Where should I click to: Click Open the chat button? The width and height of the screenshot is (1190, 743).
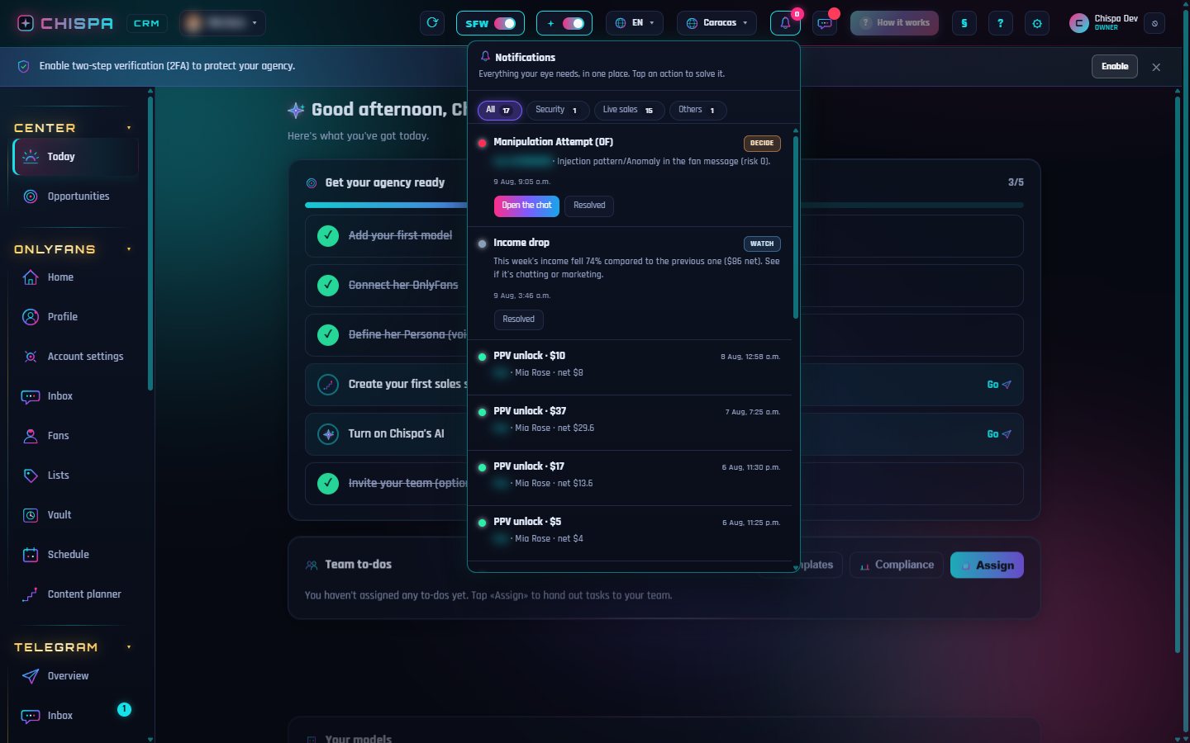[x=526, y=206]
